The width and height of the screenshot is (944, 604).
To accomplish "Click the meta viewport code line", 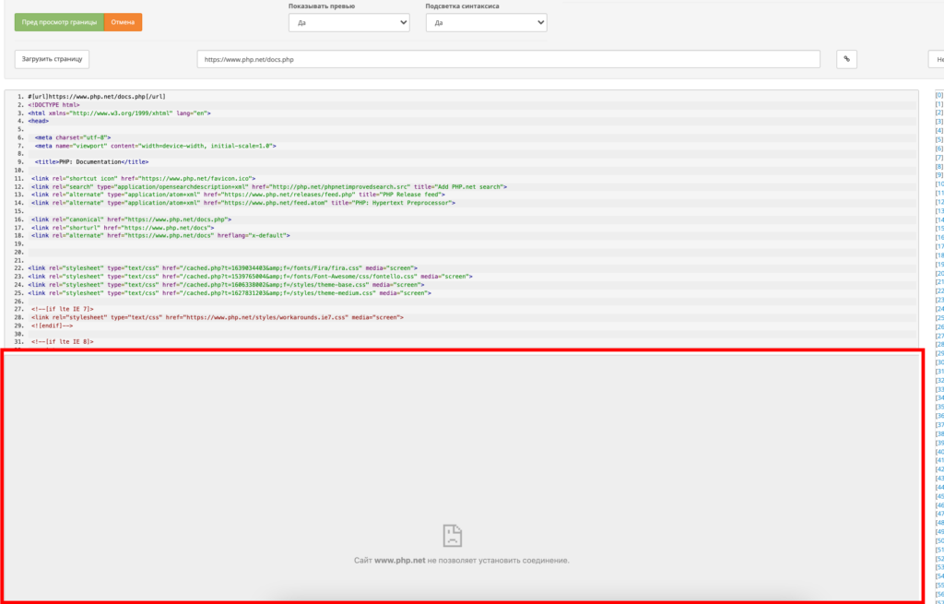I will (x=155, y=146).
